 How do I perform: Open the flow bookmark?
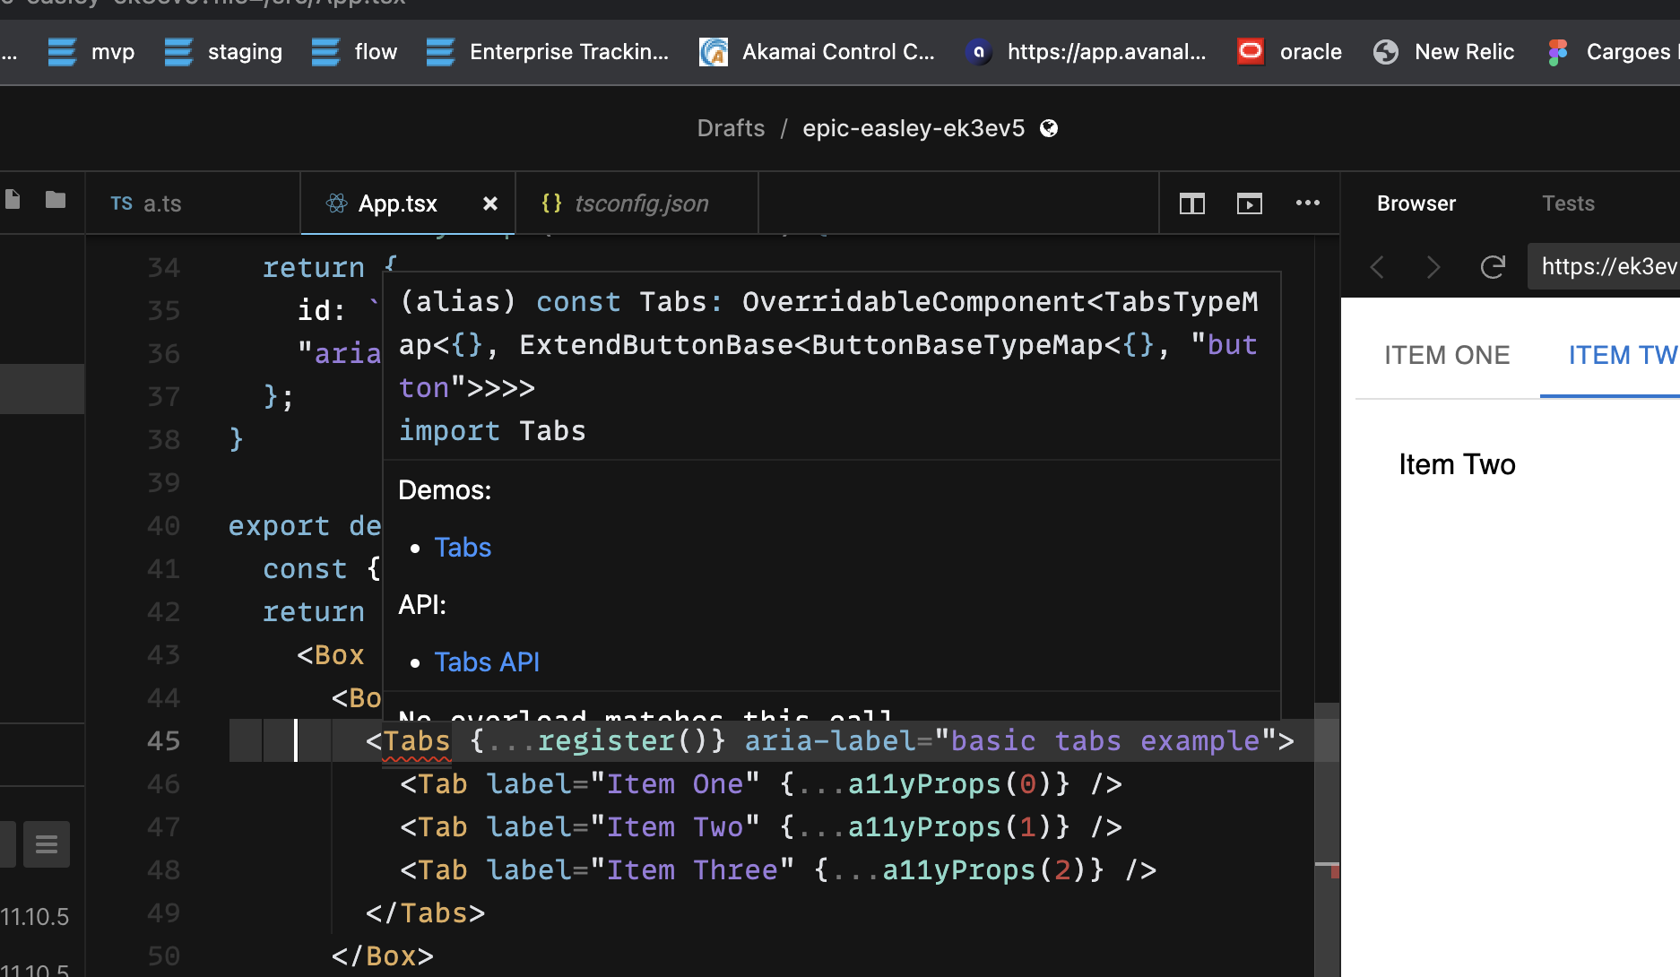pos(354,52)
